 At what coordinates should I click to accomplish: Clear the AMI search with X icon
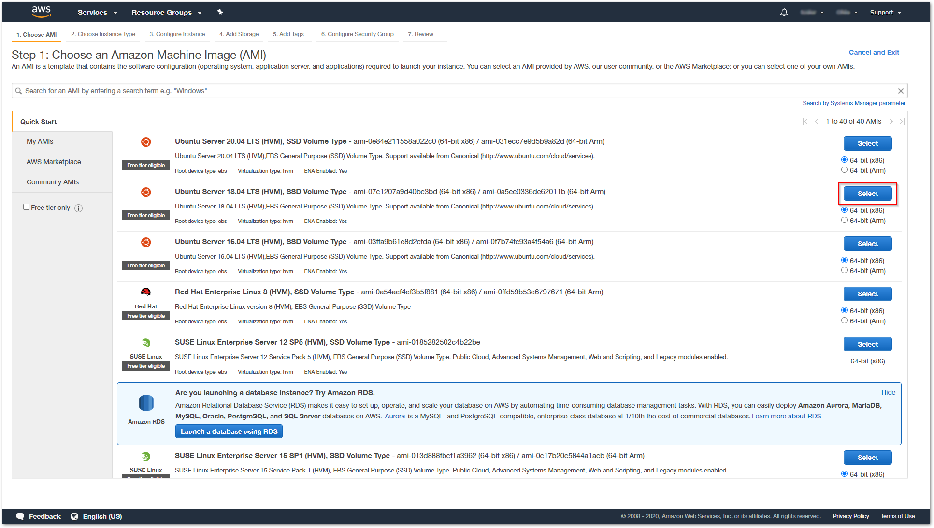pos(901,91)
